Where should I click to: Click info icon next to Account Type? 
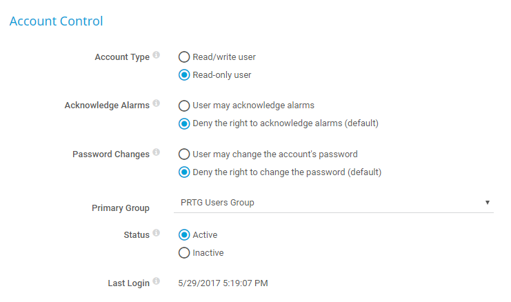157,55
